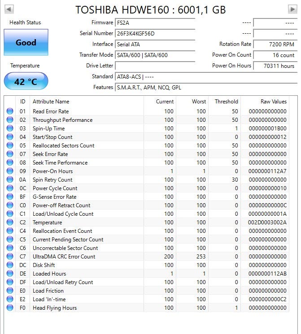Viewport: 301px width, 334px height.
Task: Click status orb for Temperature attribute row
Action: (10, 222)
